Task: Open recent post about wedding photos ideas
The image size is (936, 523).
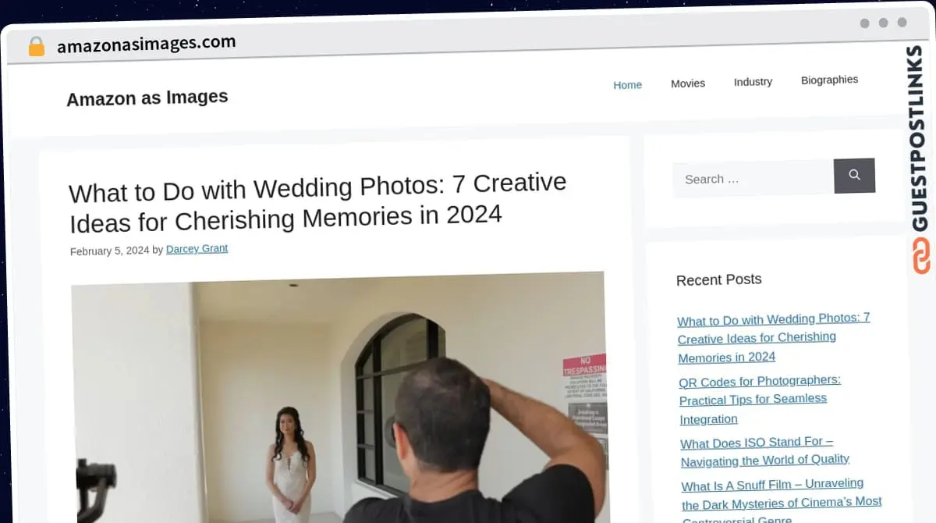Action: pos(774,338)
